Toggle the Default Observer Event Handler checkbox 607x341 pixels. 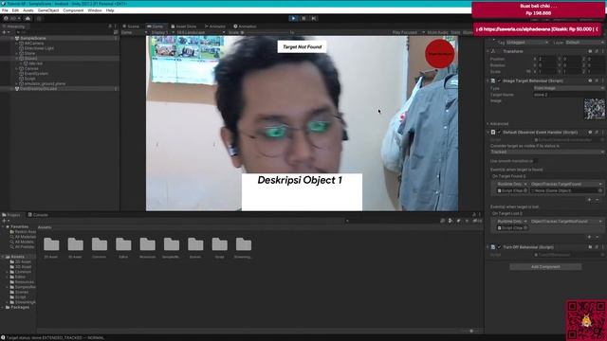[499, 133]
